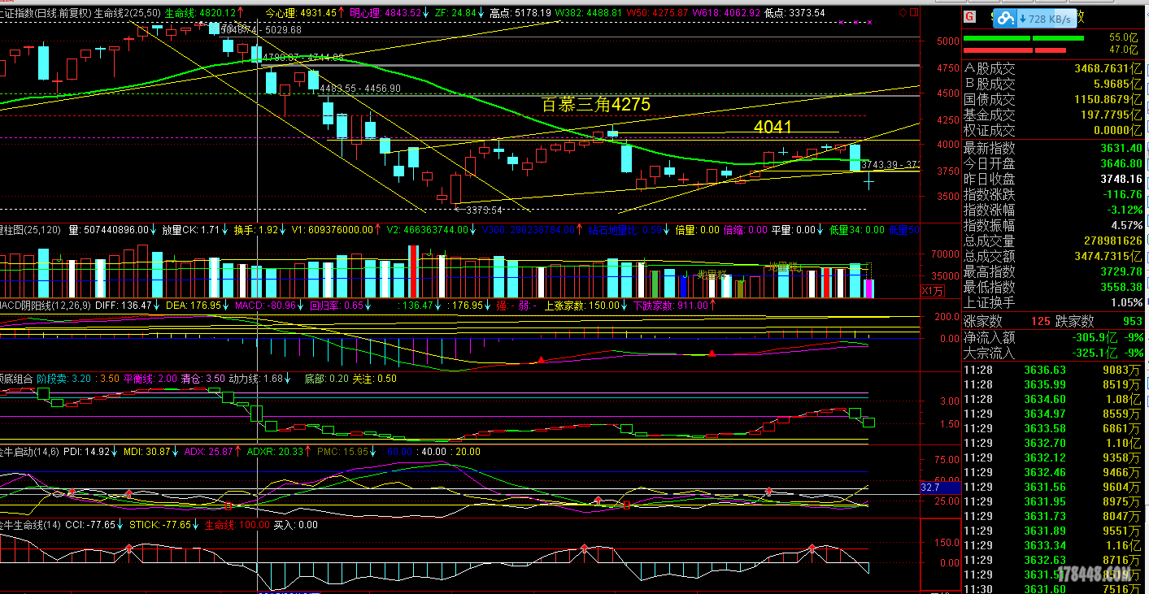This screenshot has width=1149, height=594.
Task: Click the 高点: 5178.19 label
Action: pyautogui.click(x=520, y=13)
